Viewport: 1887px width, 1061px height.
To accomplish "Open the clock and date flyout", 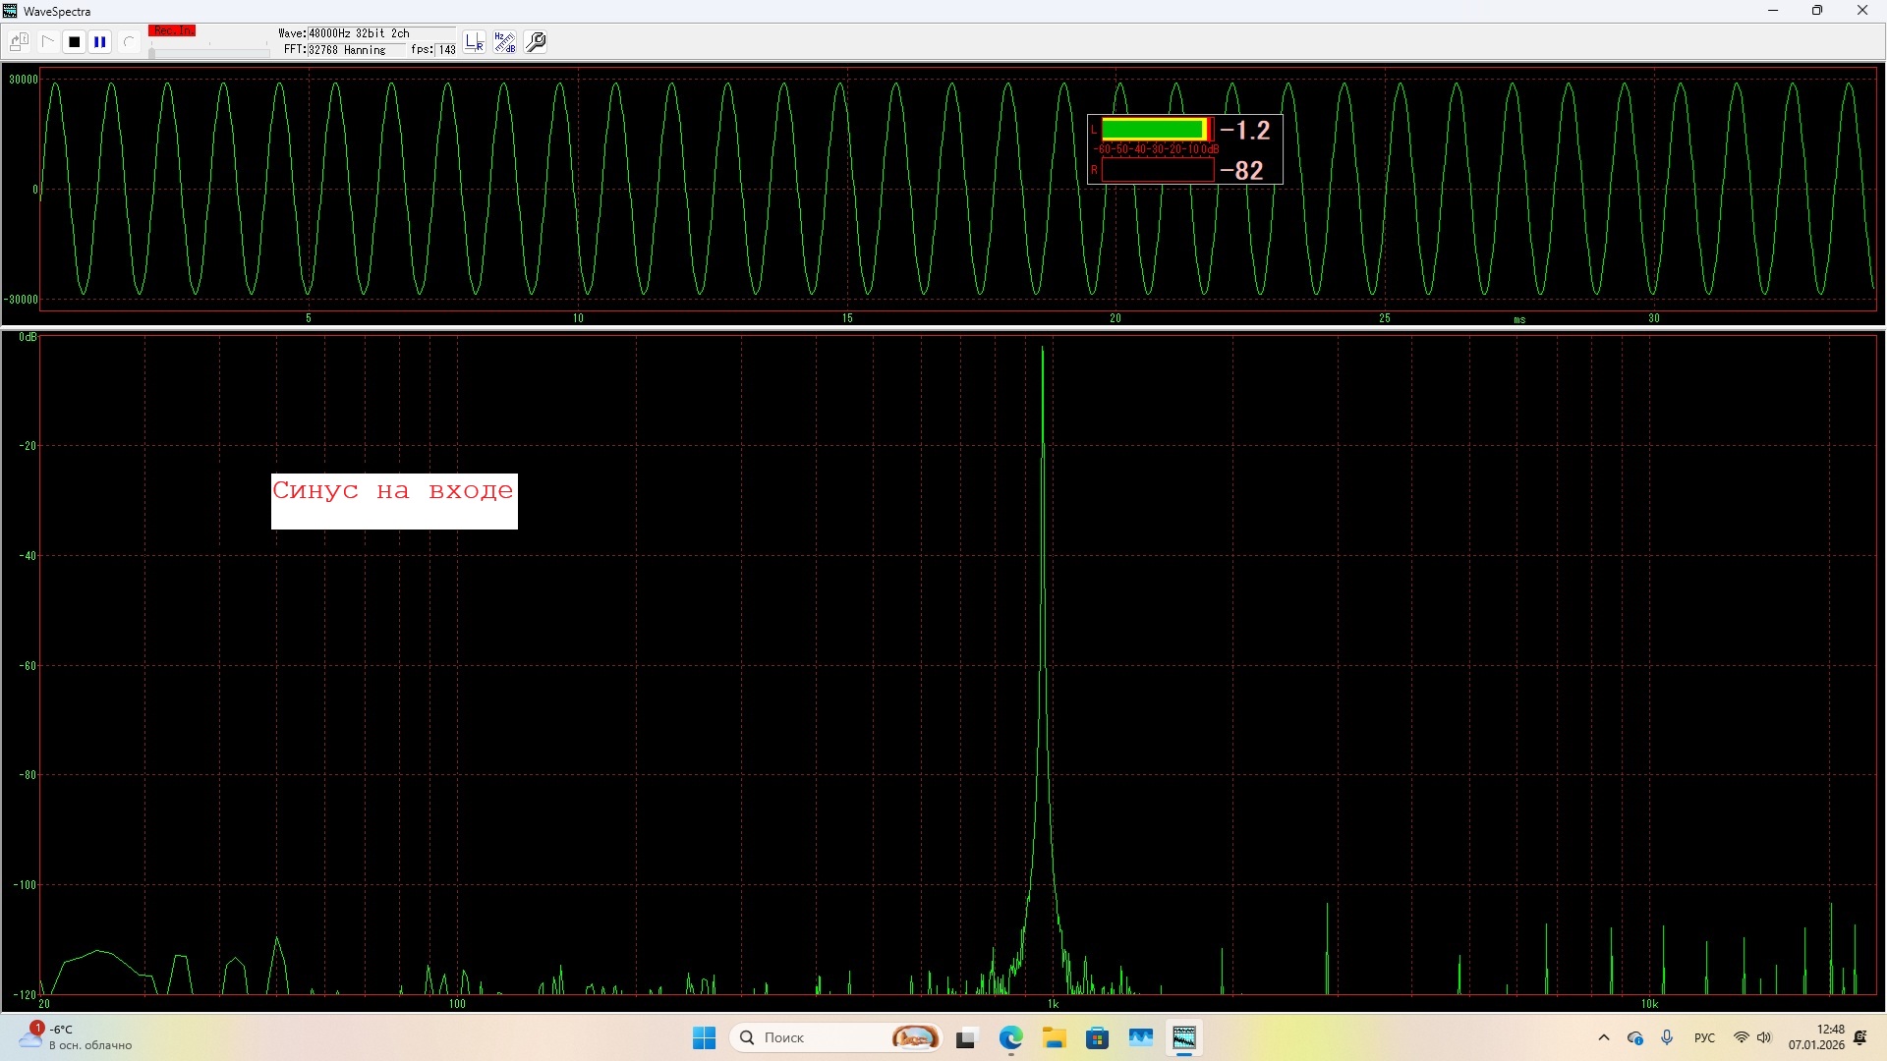I will tap(1816, 1037).
